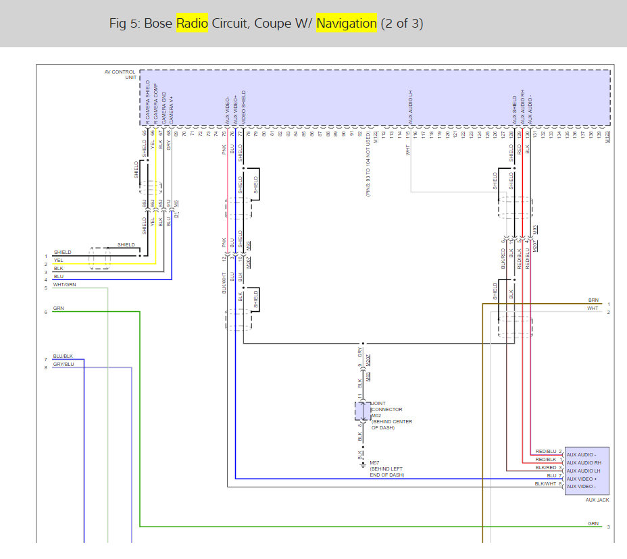Viewport: 627px width, 559px height.
Task: Click the M57 ground symbol
Action: pos(363,465)
